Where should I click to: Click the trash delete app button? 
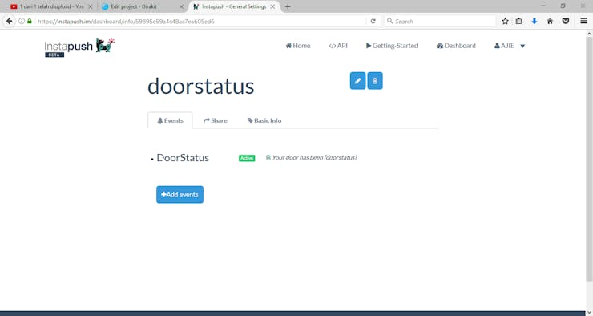[375, 81]
